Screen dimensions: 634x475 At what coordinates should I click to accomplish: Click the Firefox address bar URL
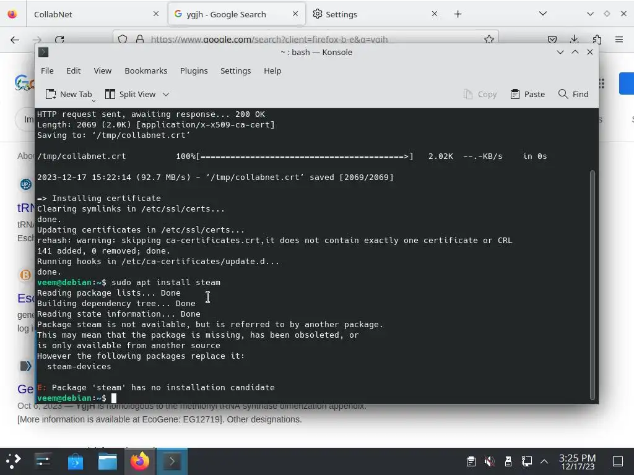[x=269, y=39]
